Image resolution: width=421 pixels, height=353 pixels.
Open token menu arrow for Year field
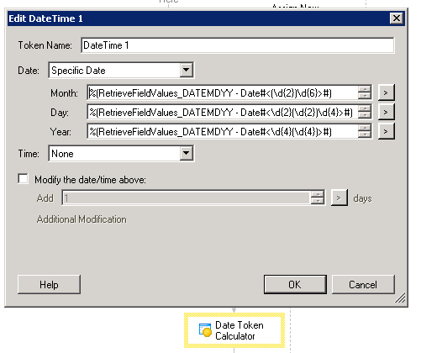click(386, 131)
